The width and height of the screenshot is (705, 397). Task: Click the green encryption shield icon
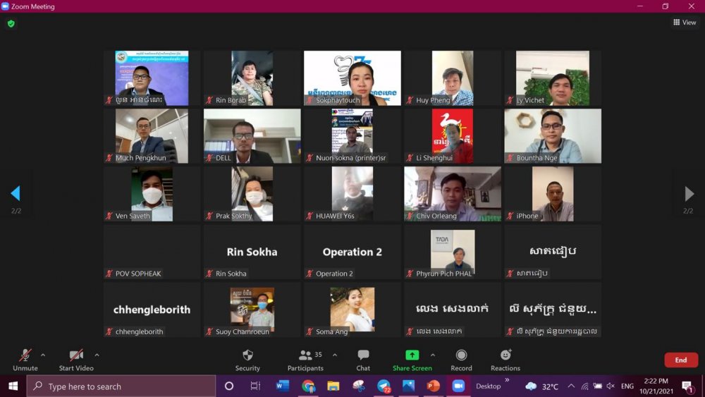(11, 23)
